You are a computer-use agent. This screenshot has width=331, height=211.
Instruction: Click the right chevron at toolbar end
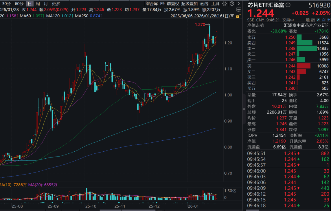click(238, 4)
